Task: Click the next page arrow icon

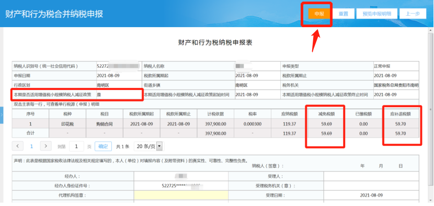Action: point(46,146)
